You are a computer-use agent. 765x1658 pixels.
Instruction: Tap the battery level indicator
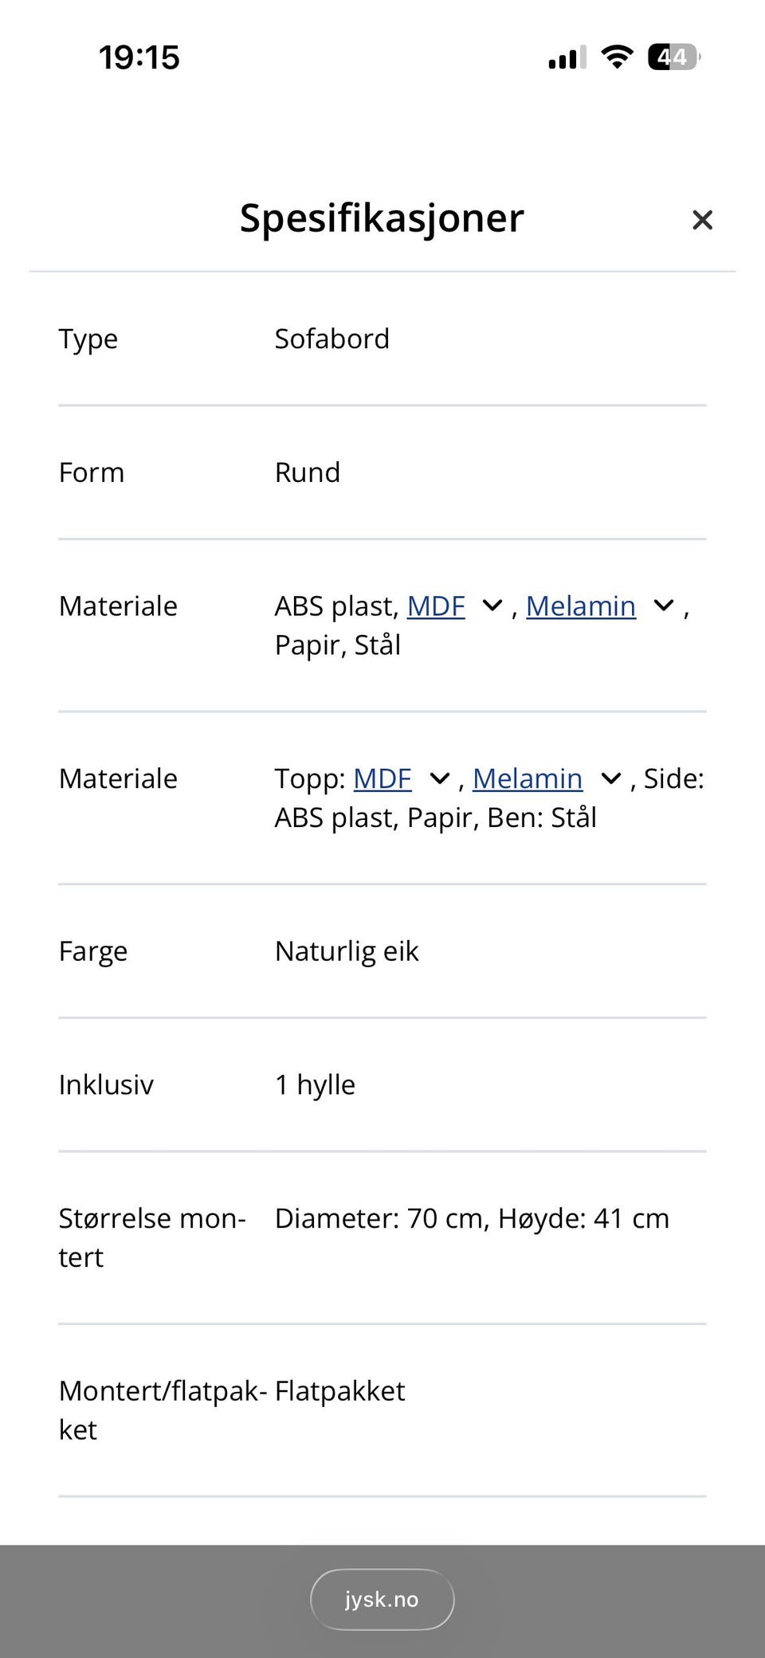click(x=673, y=57)
